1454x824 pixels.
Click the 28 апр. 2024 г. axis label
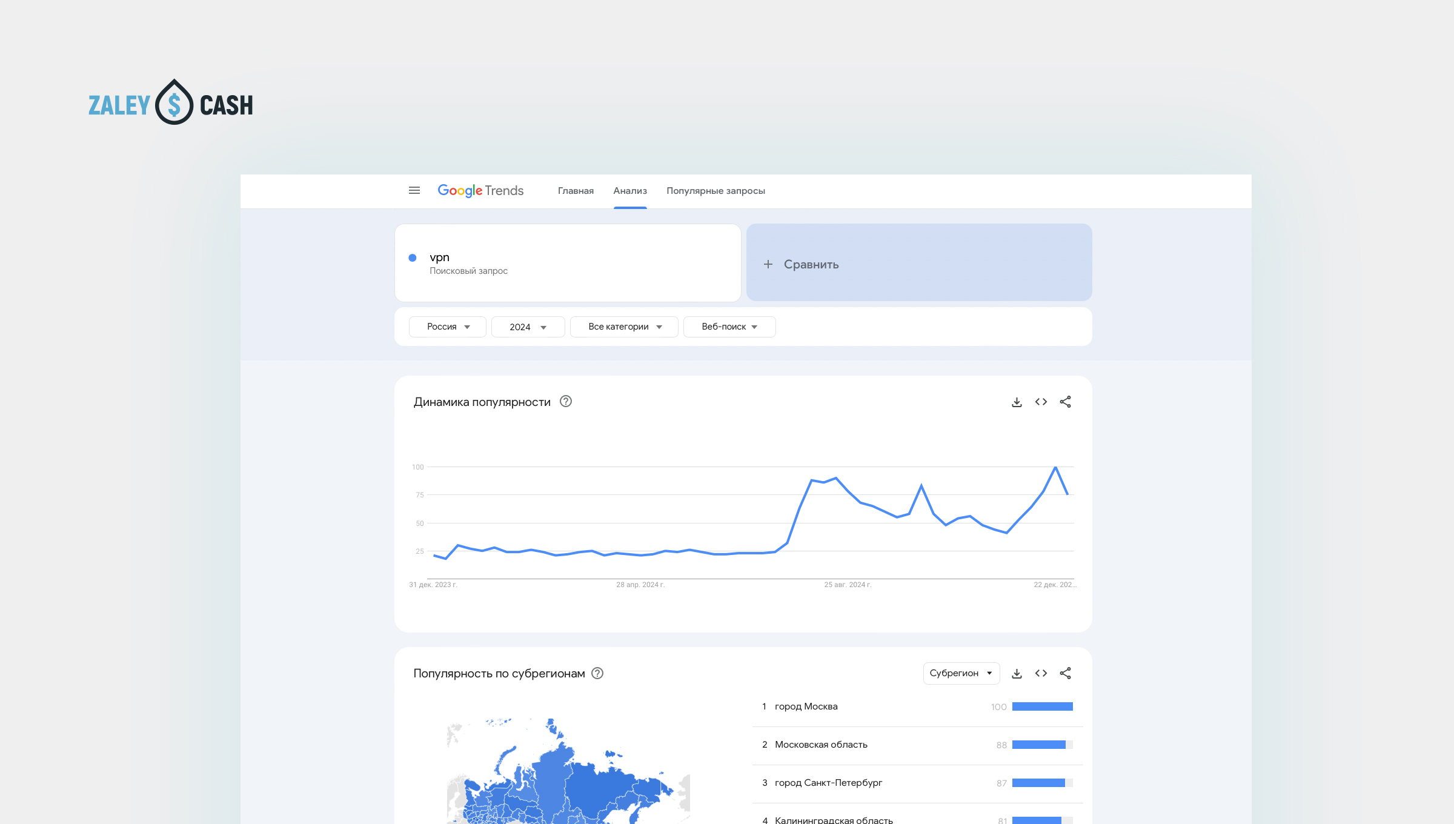click(x=640, y=585)
